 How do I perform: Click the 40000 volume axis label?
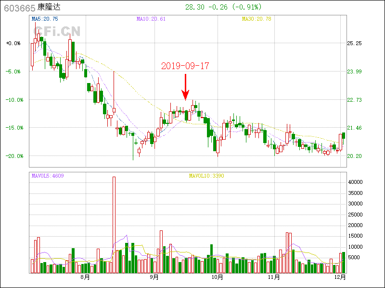pyautogui.click(x=355, y=182)
